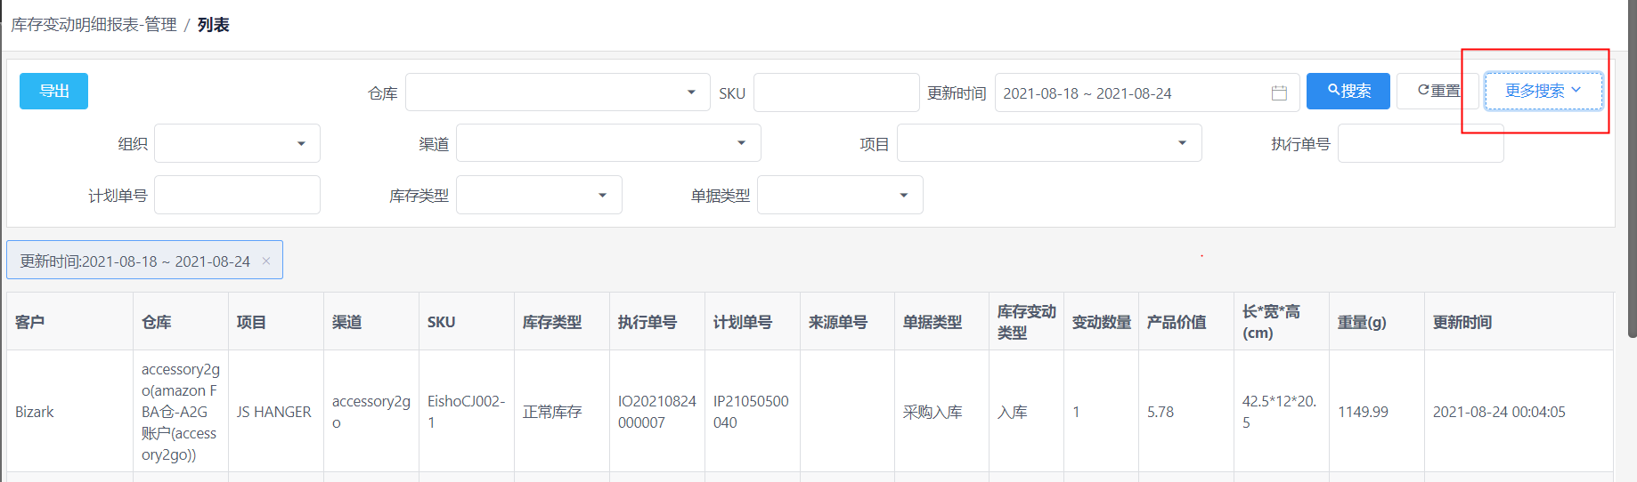
Task: Open the 库存类型 dropdown
Action: (539, 195)
